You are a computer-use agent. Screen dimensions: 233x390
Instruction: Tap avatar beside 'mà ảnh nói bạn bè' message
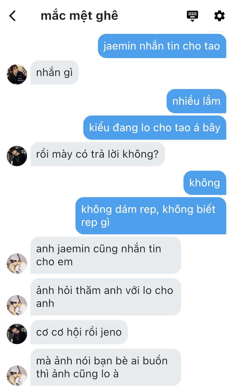coord(17,376)
